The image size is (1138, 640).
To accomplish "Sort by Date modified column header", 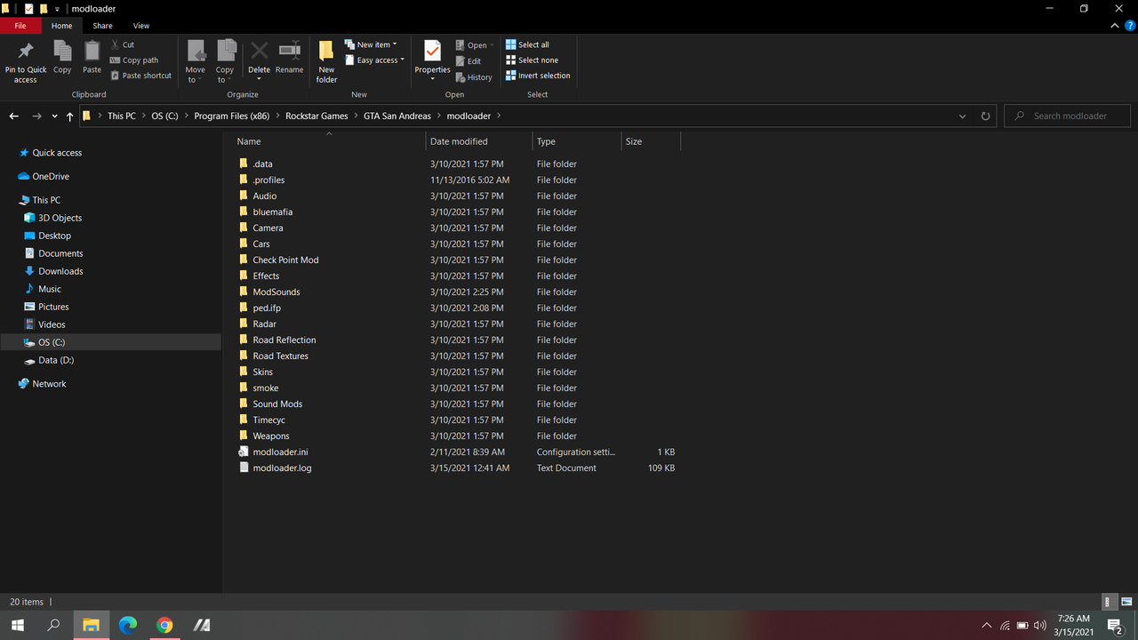I will click(479, 141).
